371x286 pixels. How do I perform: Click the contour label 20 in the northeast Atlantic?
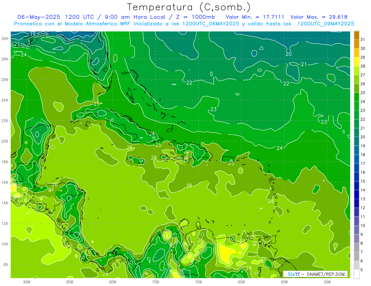[288, 54]
